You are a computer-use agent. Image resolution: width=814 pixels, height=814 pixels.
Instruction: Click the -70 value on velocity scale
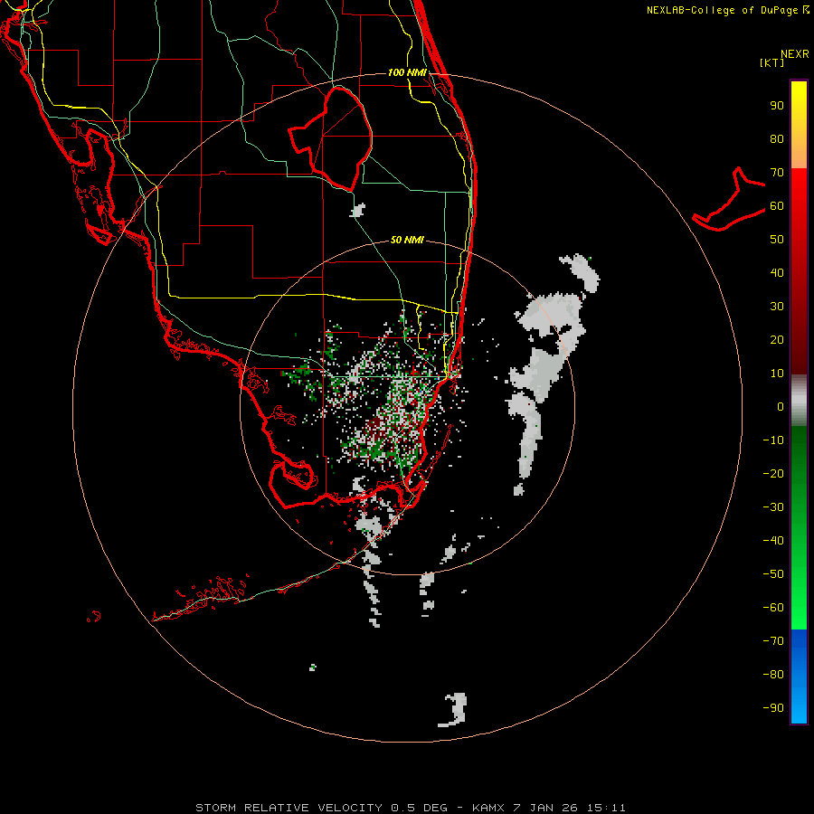pyautogui.click(x=773, y=641)
